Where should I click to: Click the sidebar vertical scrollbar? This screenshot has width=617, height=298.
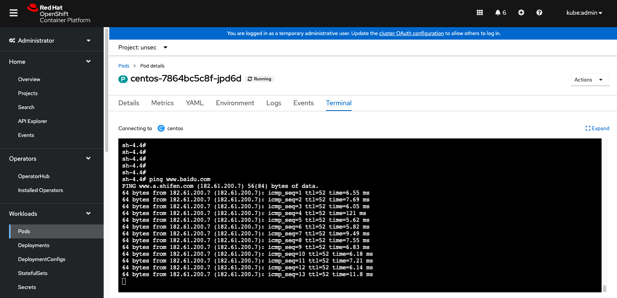[x=107, y=90]
